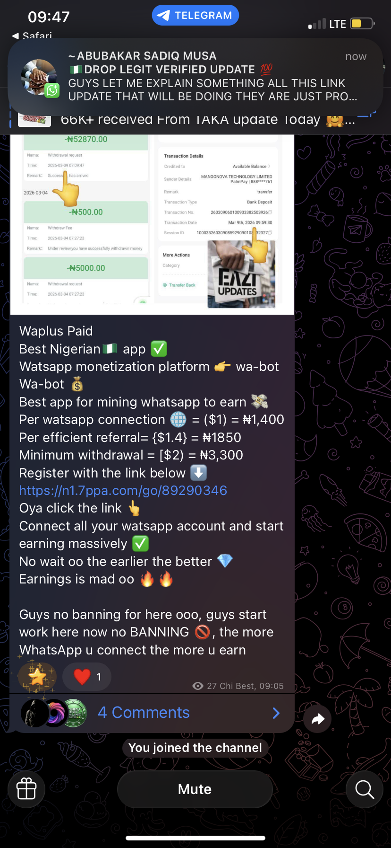Tap the eye view-count icon
The height and width of the screenshot is (848, 391).
(x=198, y=686)
